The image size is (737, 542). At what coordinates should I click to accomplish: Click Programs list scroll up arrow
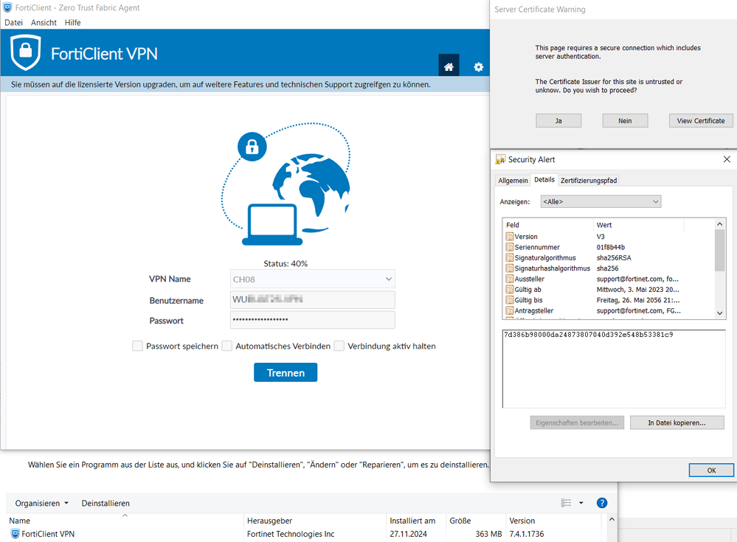612,519
